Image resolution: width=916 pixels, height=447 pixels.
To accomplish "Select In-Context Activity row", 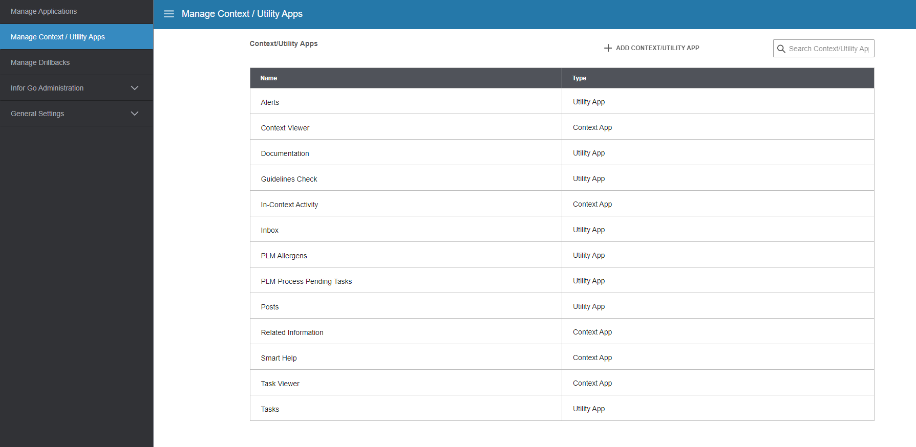I will click(289, 205).
